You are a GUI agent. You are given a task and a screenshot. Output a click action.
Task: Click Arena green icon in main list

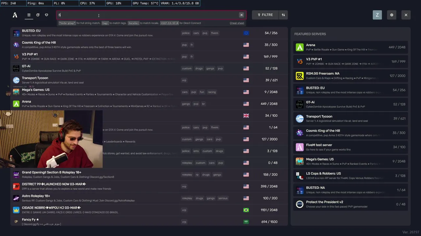pyautogui.click(x=16, y=104)
